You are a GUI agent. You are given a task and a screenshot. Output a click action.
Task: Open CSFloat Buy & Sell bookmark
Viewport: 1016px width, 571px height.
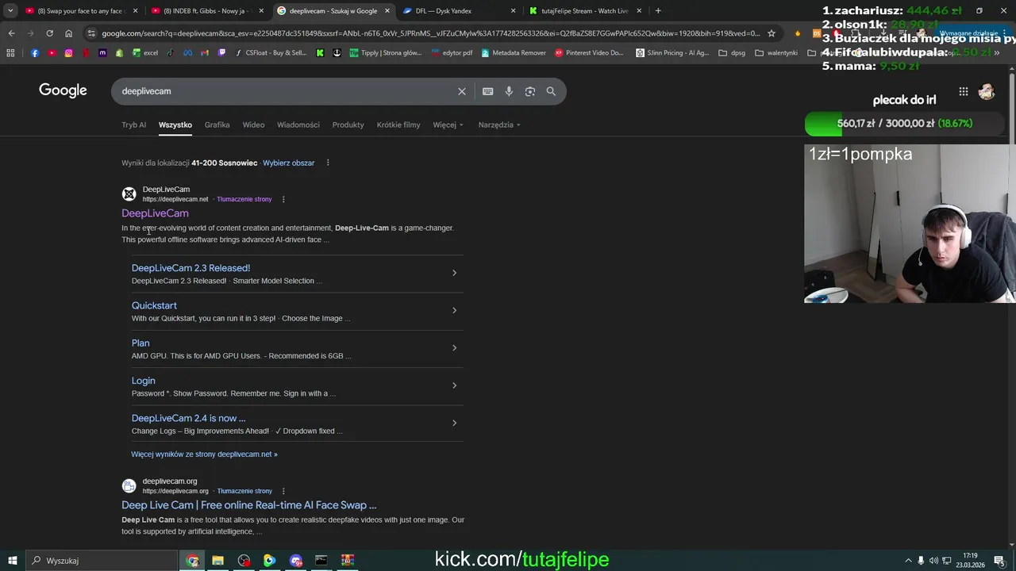[271, 53]
